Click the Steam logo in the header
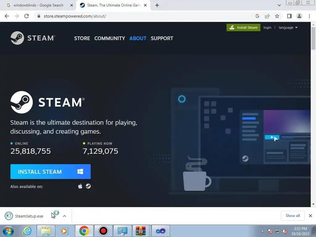Screen dimensions: 316x237 33,38
